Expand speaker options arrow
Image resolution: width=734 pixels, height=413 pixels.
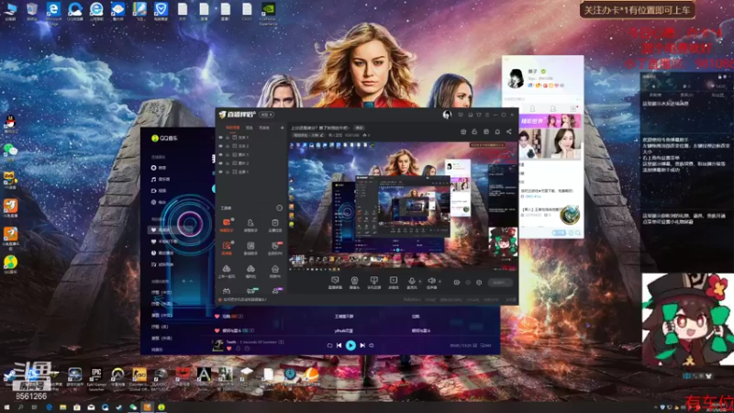point(439,281)
